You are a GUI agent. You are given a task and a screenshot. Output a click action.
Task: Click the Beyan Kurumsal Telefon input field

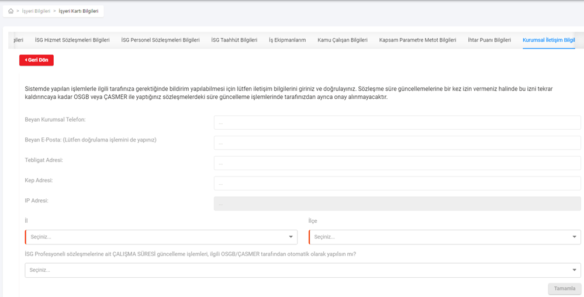(x=397, y=123)
